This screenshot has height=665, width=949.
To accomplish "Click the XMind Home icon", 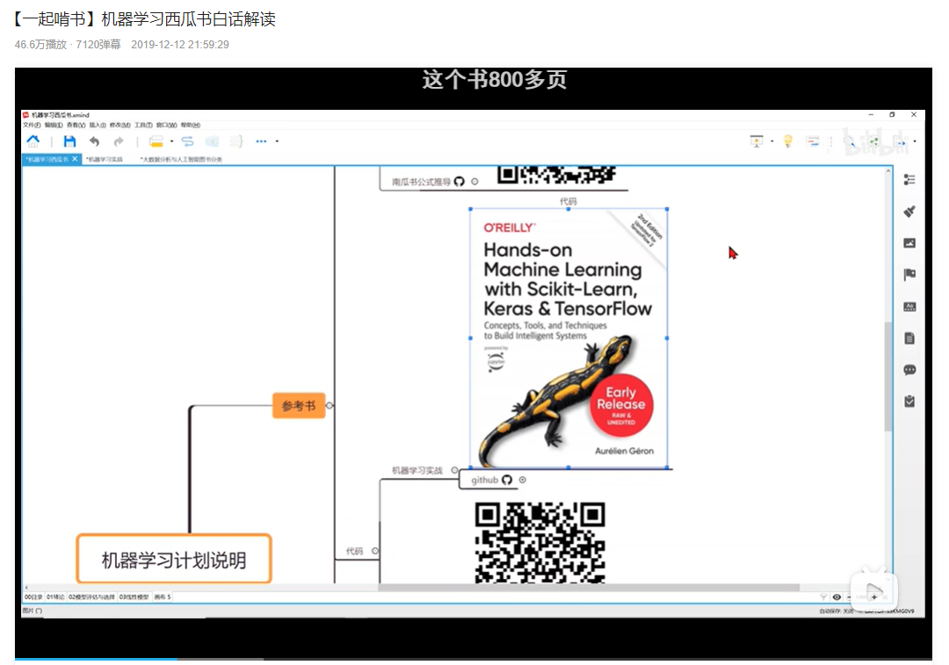I will (x=33, y=141).
